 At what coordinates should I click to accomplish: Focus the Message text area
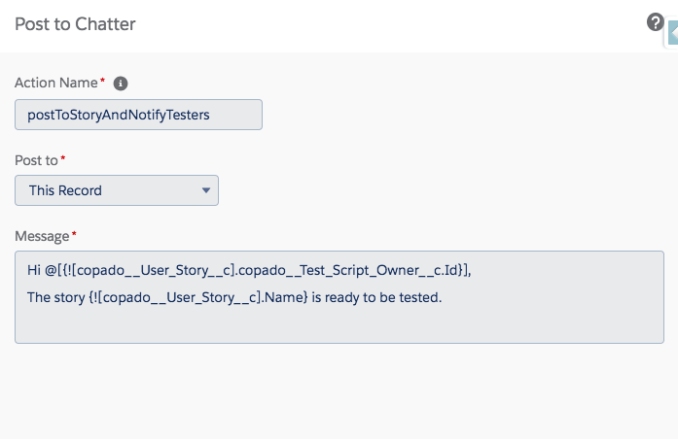(x=339, y=297)
